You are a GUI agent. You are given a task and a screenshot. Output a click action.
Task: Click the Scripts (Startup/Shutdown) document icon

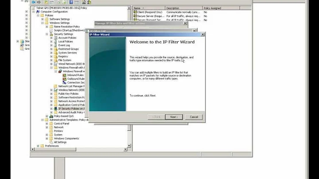point(51,30)
